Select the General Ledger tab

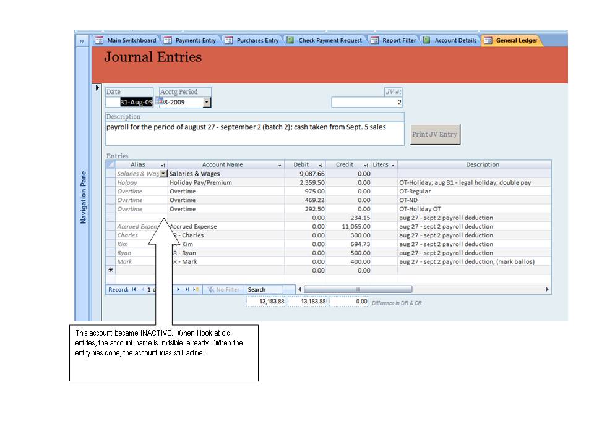512,41
